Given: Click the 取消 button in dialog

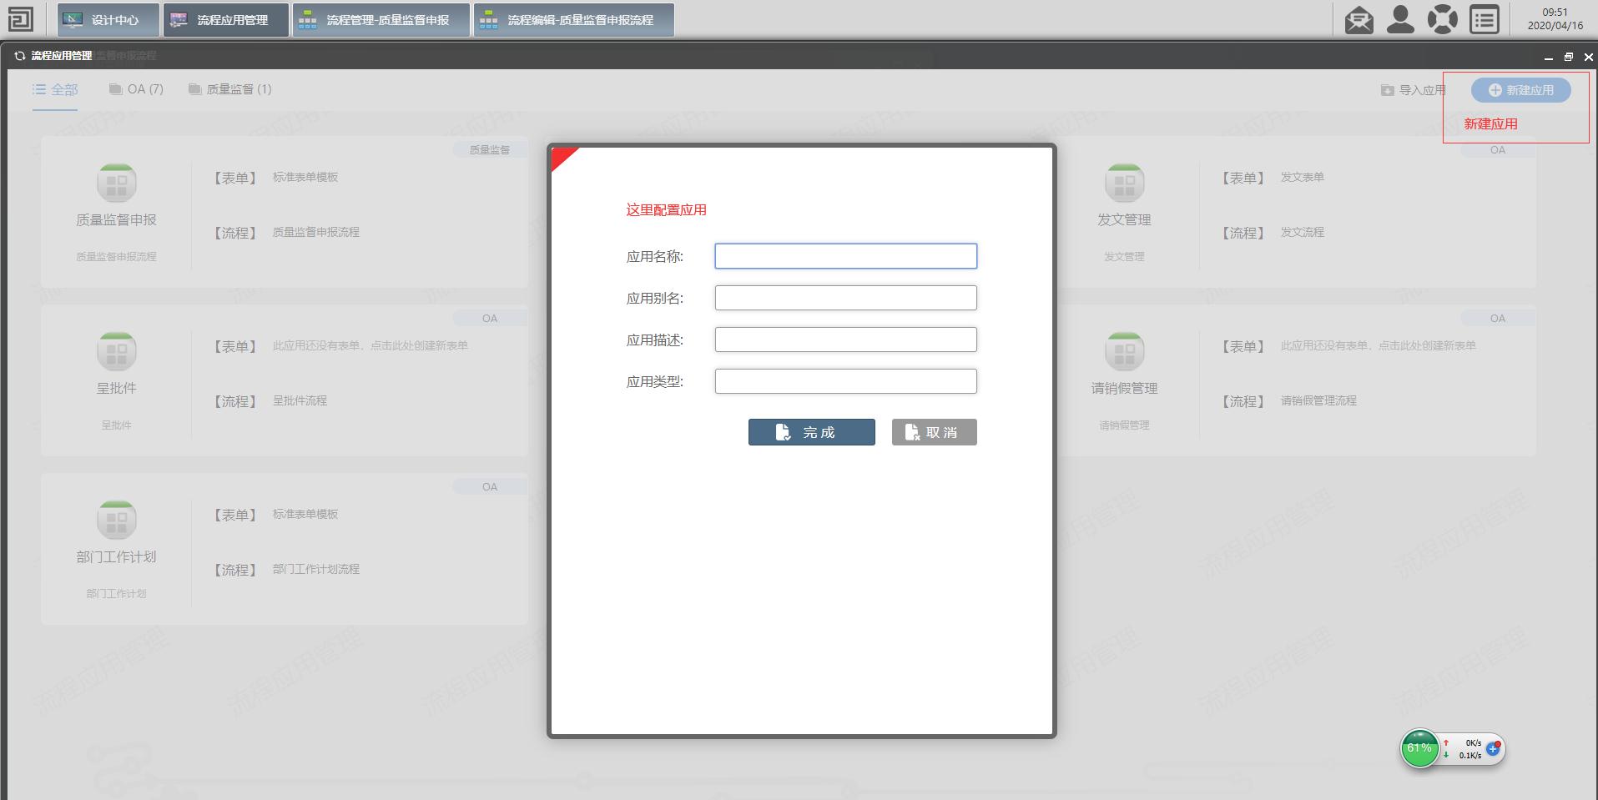Looking at the screenshot, I should click(935, 432).
